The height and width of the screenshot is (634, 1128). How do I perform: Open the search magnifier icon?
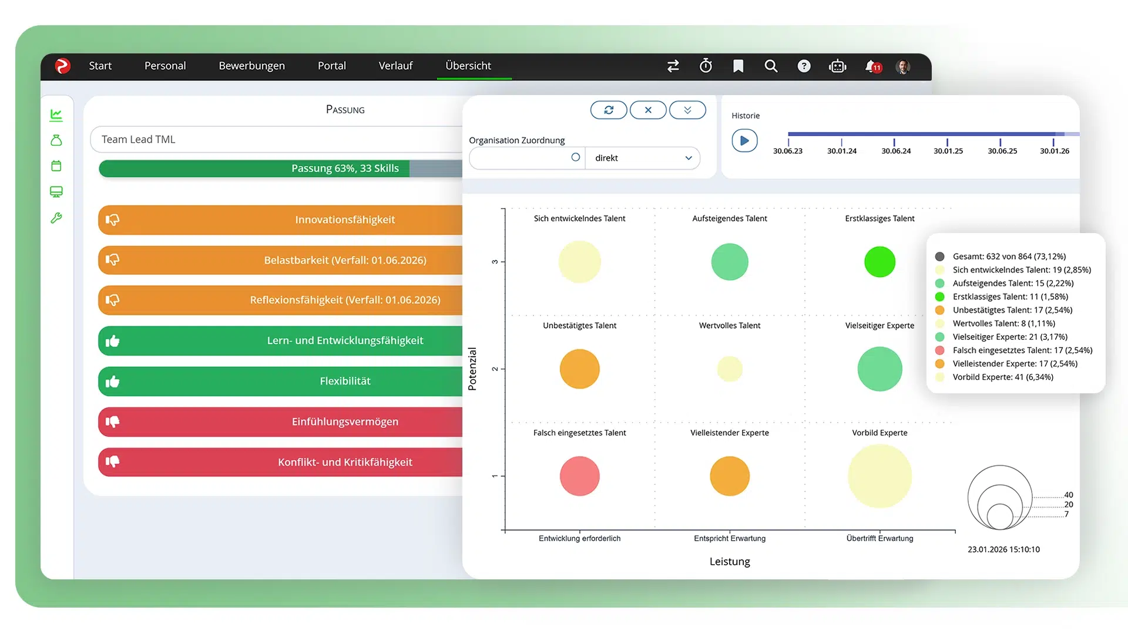point(771,66)
